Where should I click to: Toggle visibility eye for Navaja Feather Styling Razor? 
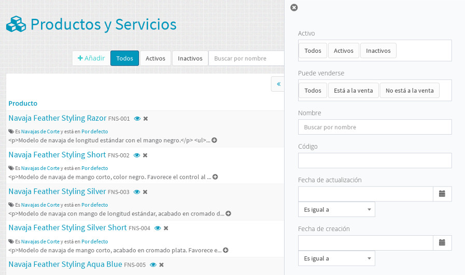tap(137, 119)
